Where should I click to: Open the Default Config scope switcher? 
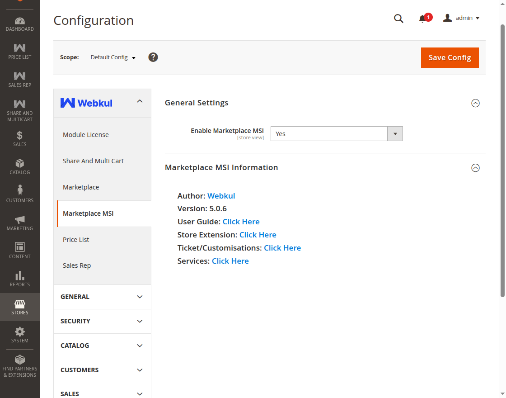tap(113, 57)
